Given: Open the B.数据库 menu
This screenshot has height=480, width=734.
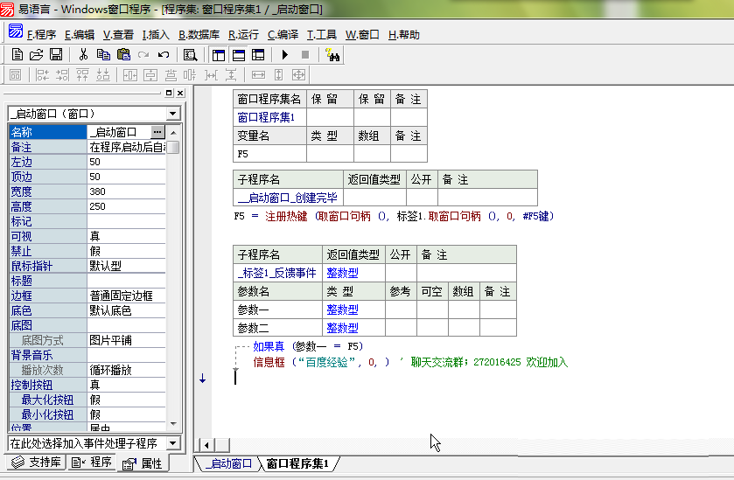Looking at the screenshot, I should pyautogui.click(x=199, y=35).
